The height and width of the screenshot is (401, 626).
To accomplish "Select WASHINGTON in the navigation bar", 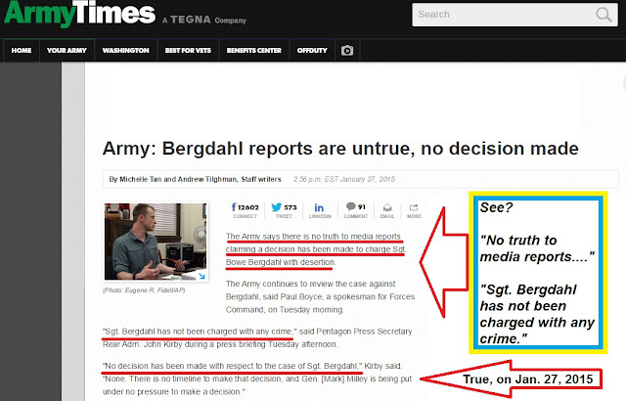I will pyautogui.click(x=126, y=51).
